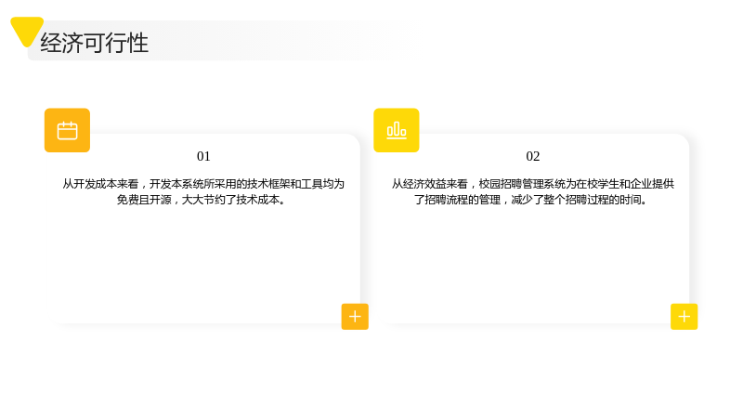The width and height of the screenshot is (743, 418).
Task: Click the phrase 校园招聘管理系统 in card 02
Action: pos(522,184)
